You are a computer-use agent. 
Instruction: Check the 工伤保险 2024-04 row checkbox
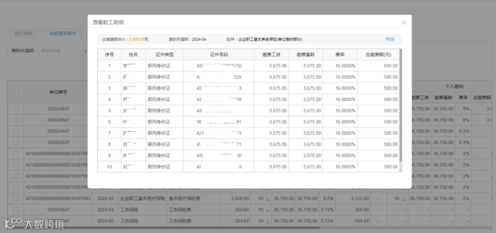coord(16,210)
